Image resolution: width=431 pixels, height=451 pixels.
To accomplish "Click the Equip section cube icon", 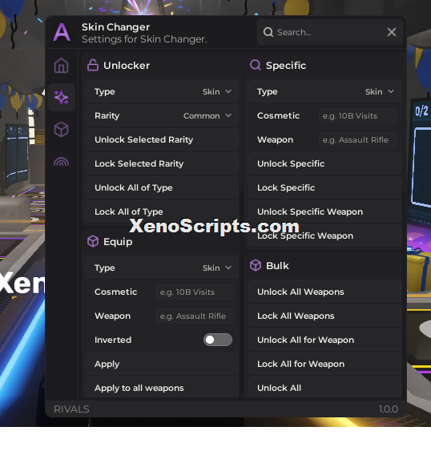I will (93, 241).
